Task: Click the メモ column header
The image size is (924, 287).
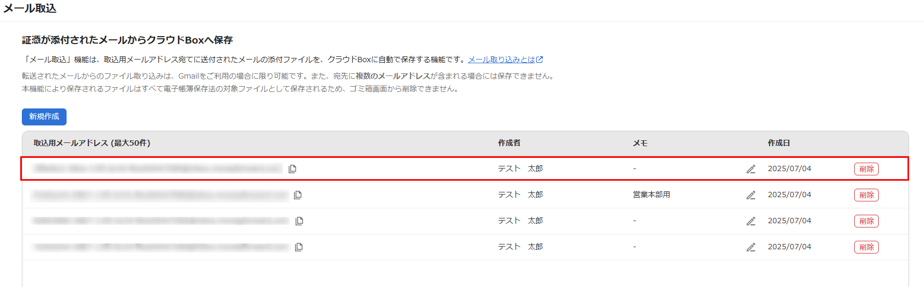Action: click(640, 143)
